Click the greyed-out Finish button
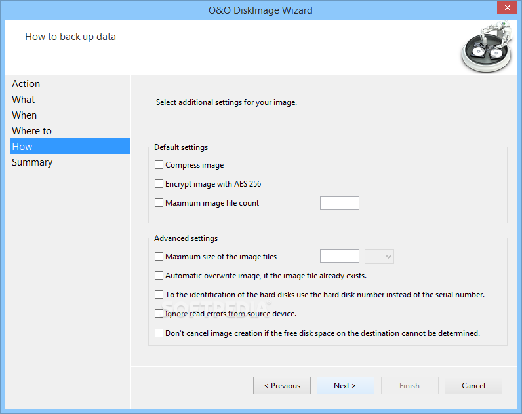This screenshot has height=414, width=522. coord(410,386)
